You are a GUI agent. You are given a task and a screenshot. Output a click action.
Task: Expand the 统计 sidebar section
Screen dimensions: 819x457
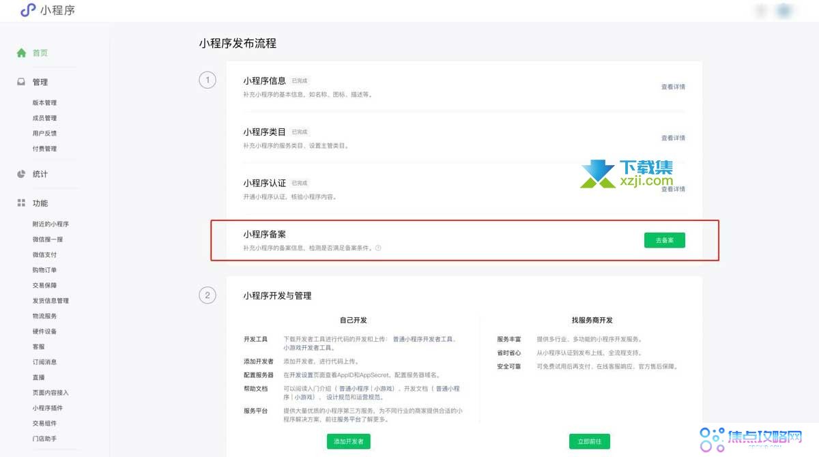point(40,173)
